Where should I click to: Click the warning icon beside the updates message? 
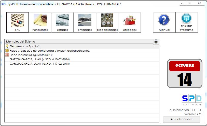7,51
